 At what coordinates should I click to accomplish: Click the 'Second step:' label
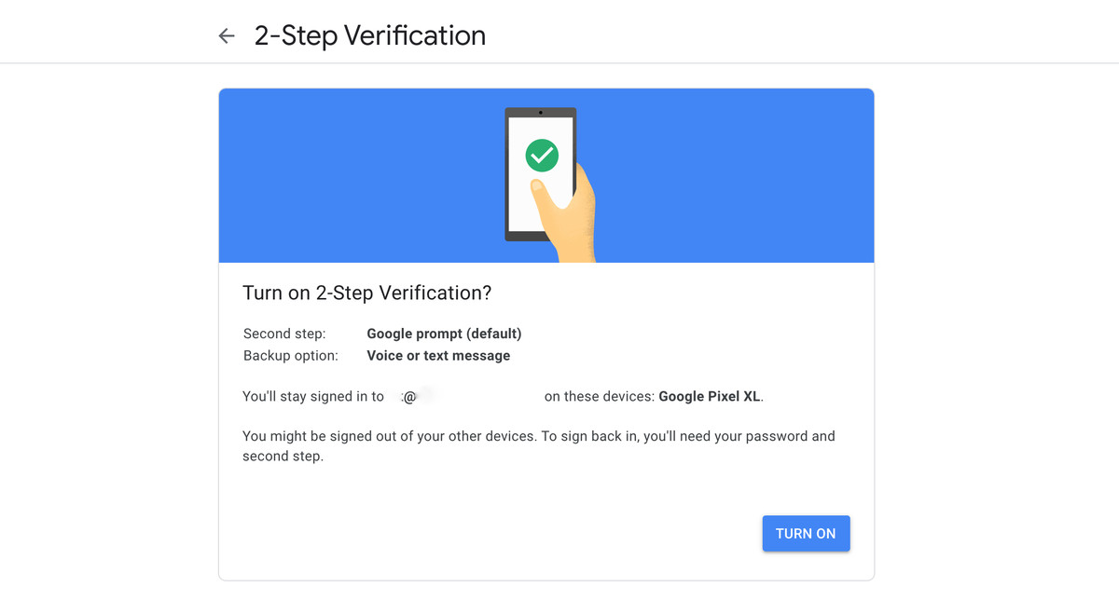[x=284, y=334]
